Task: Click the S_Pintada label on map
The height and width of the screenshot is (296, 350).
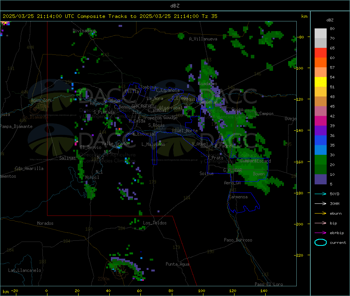Action: tap(104, 112)
